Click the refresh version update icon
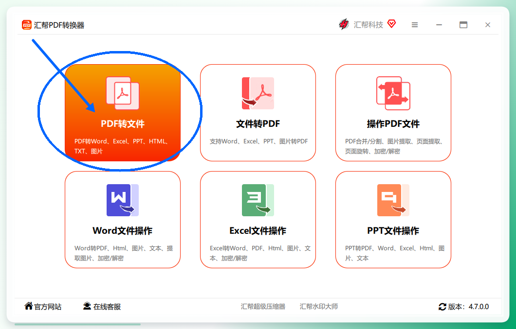 point(442,307)
